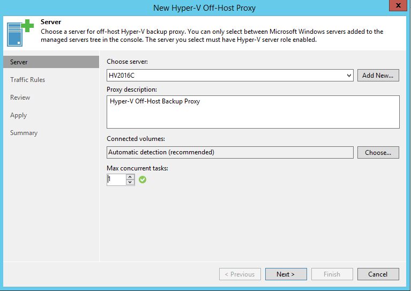Open the Review step in sidebar

click(x=20, y=98)
